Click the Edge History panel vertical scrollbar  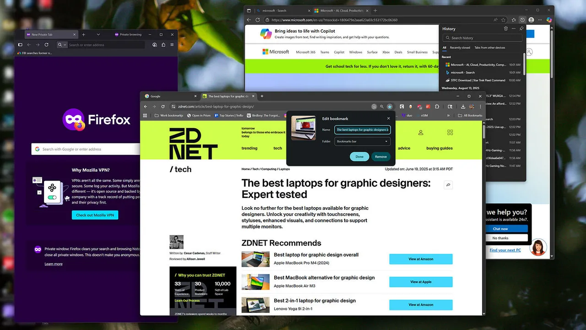coord(524,64)
